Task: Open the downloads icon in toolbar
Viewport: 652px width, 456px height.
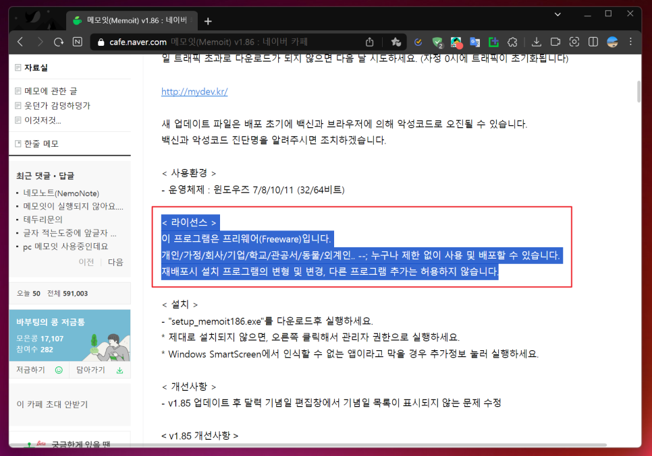Action: (537, 42)
